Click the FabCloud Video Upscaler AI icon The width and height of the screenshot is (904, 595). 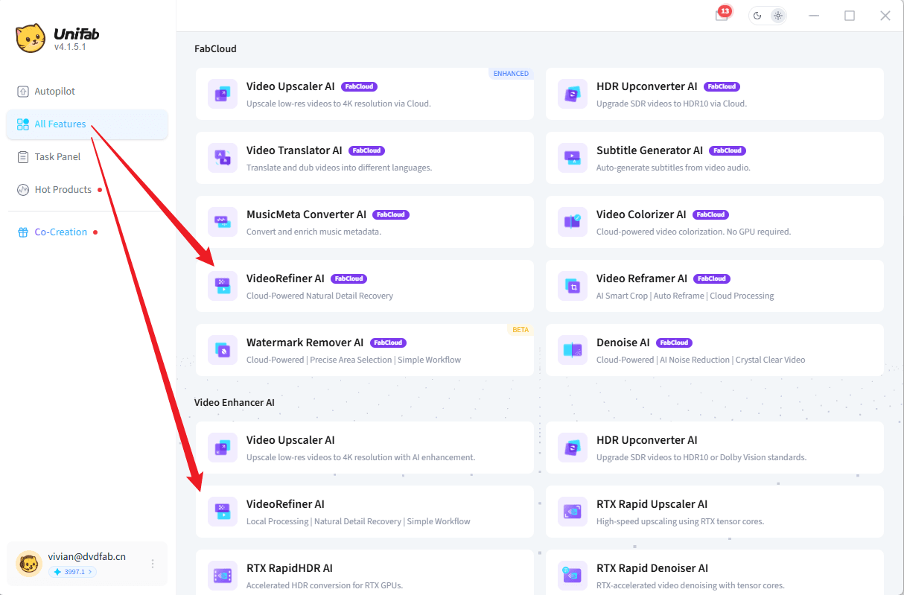tap(223, 94)
